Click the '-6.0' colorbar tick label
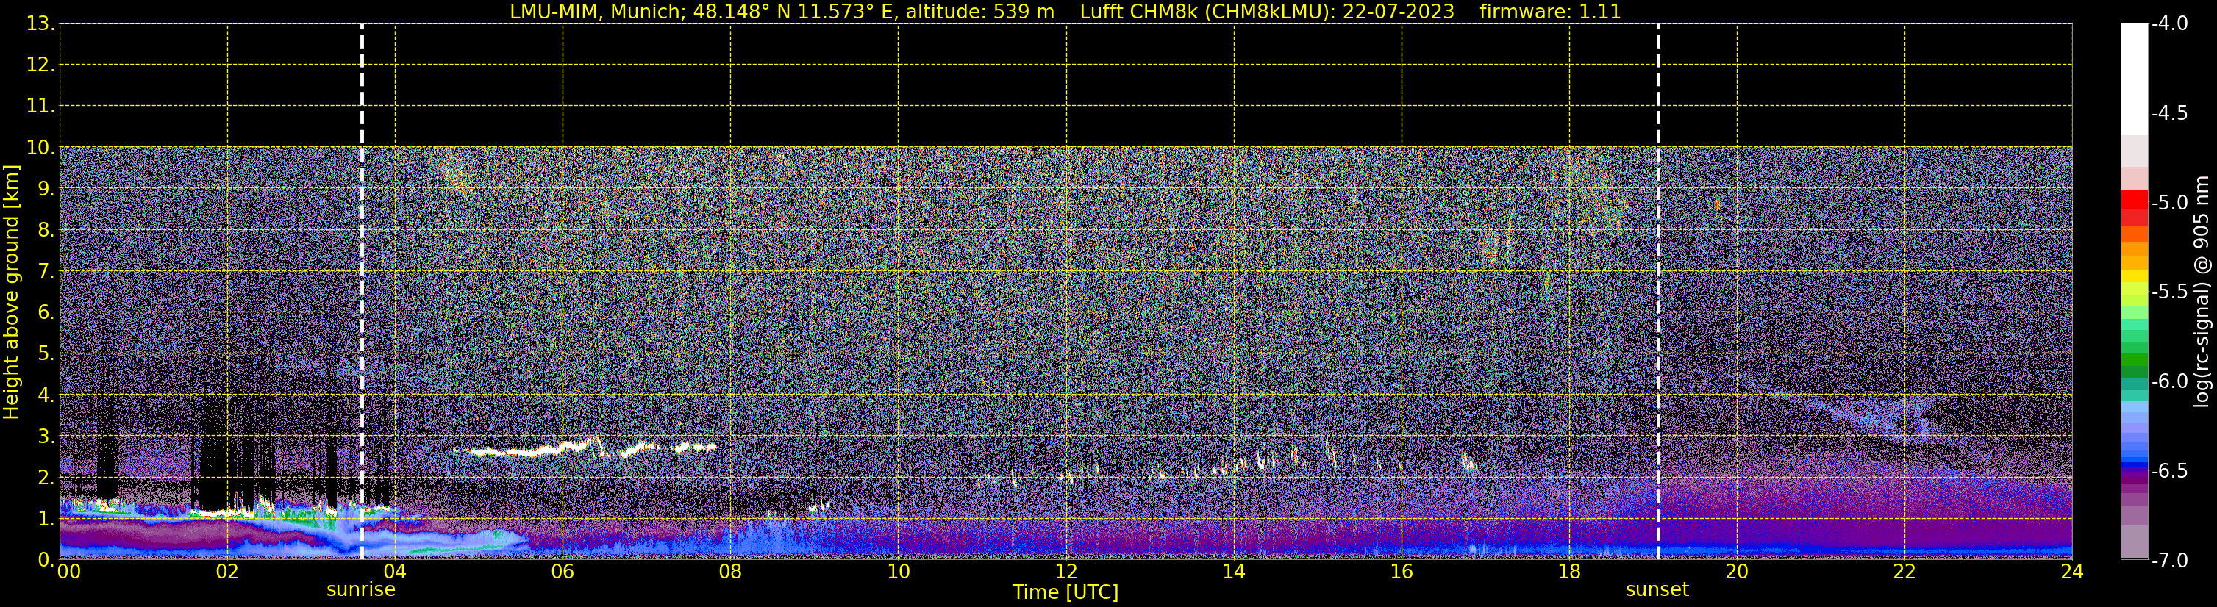 [2168, 381]
